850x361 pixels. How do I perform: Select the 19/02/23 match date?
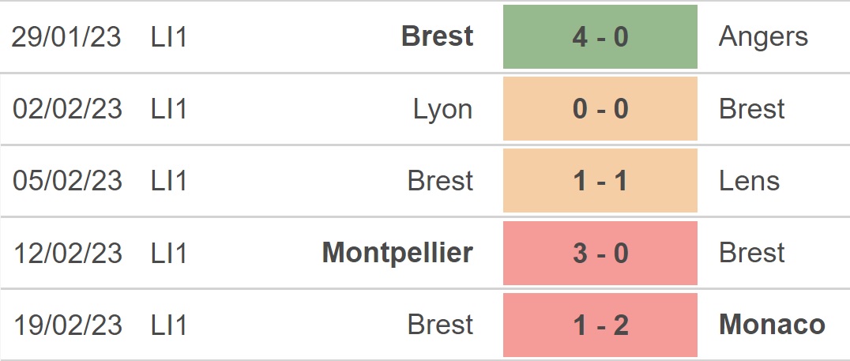67,325
